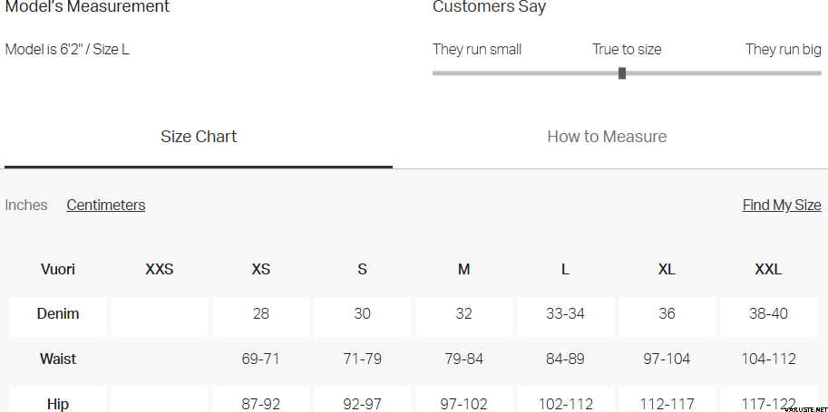
Task: Click the M size column header
Action: click(x=463, y=269)
